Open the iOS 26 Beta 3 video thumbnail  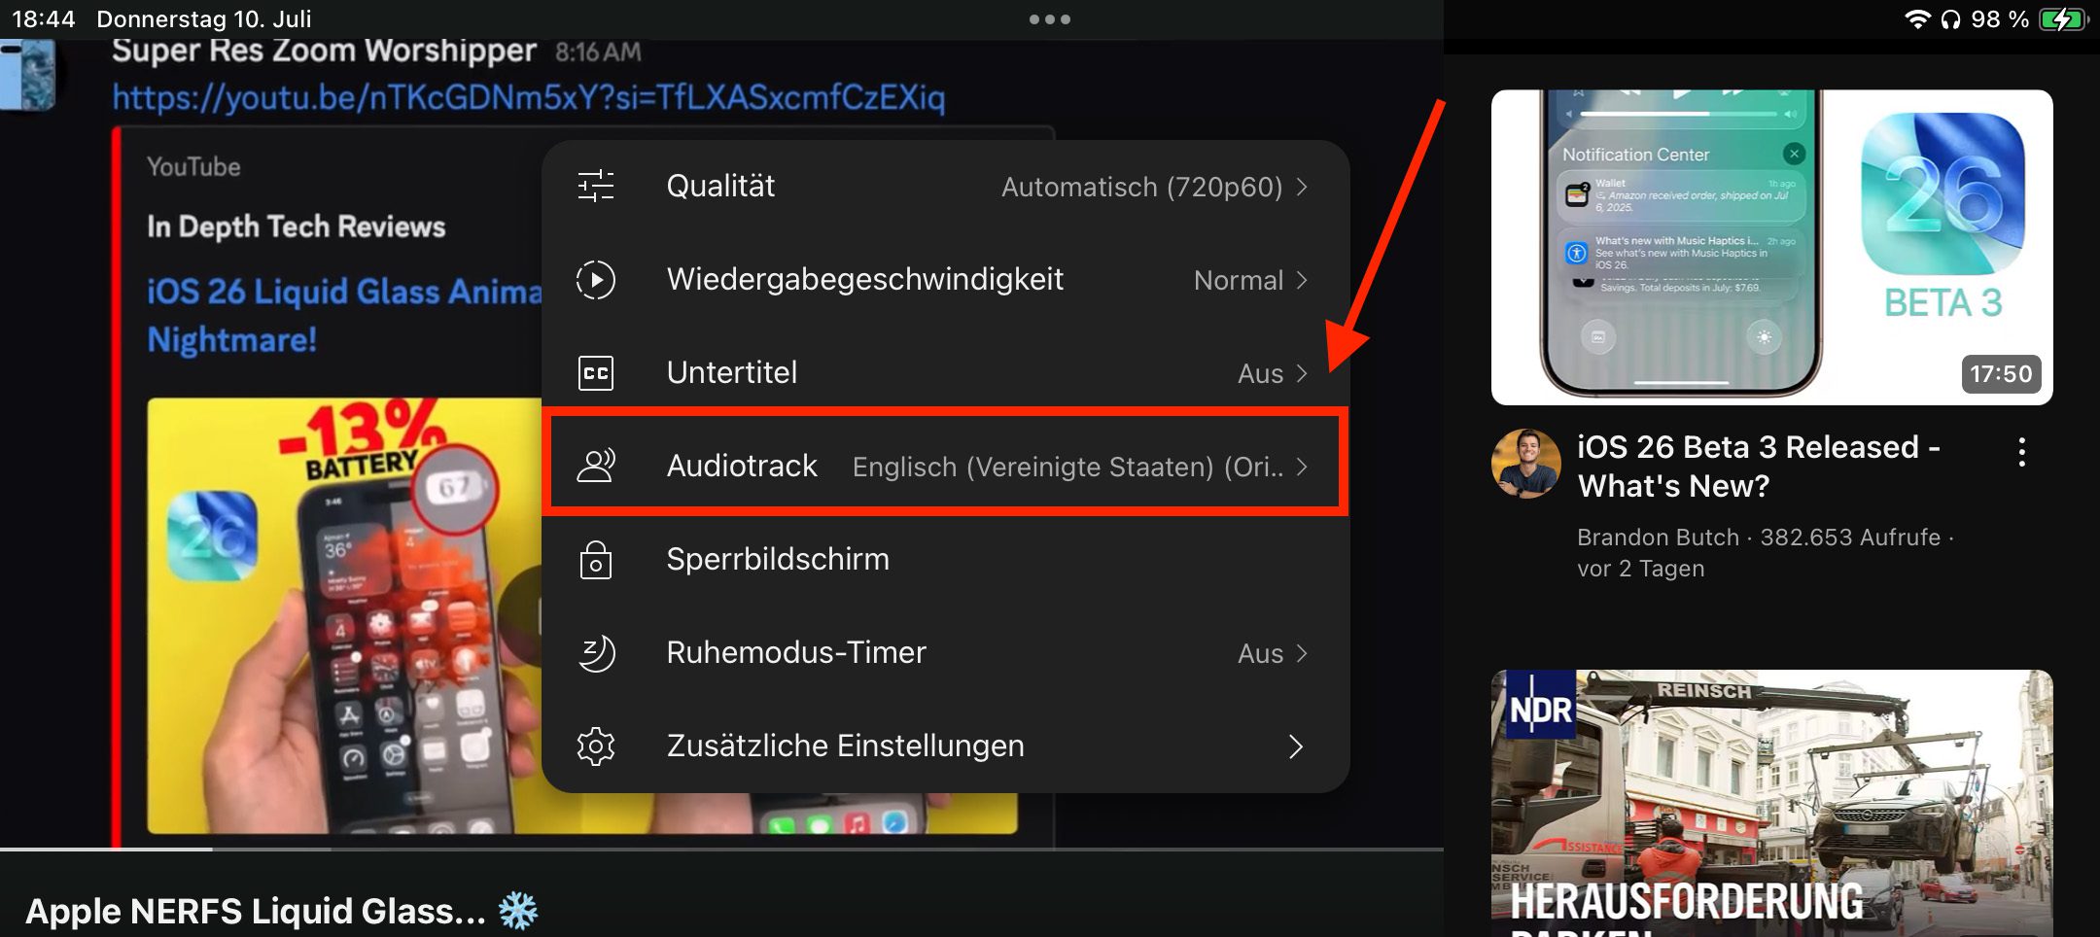[x=1771, y=247]
